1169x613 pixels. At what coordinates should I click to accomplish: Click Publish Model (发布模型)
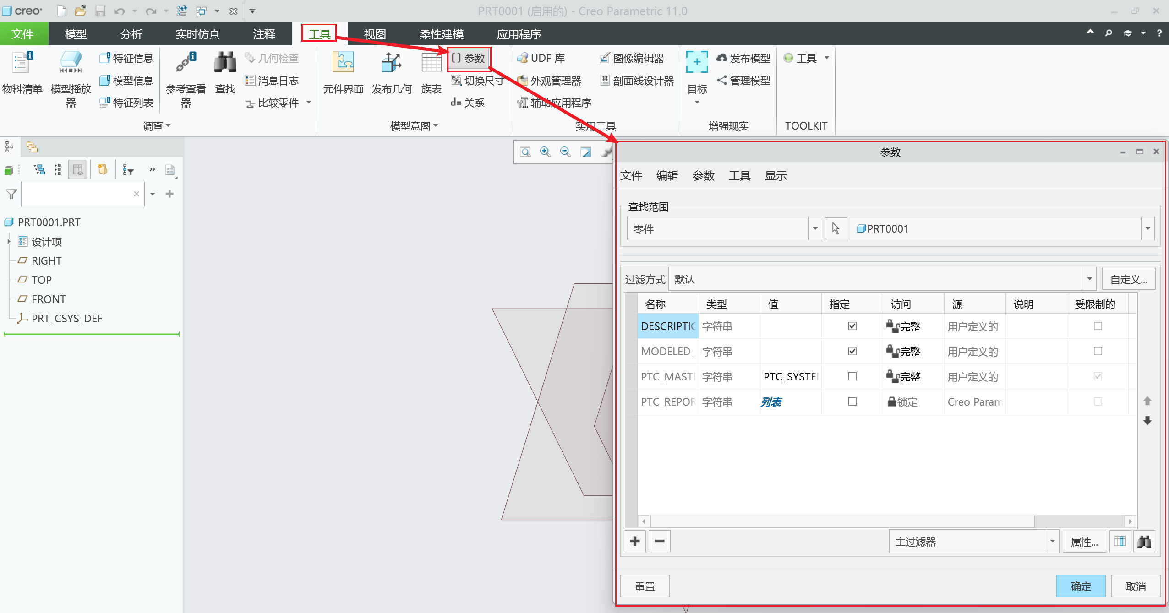tap(743, 58)
